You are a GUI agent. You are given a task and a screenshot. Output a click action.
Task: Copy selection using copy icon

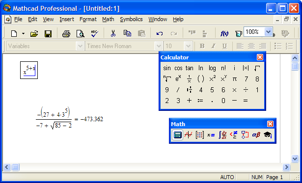[x=127, y=33]
